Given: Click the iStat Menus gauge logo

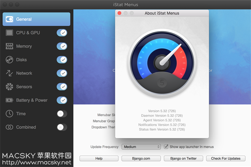Looking at the screenshot, I should 162,63.
